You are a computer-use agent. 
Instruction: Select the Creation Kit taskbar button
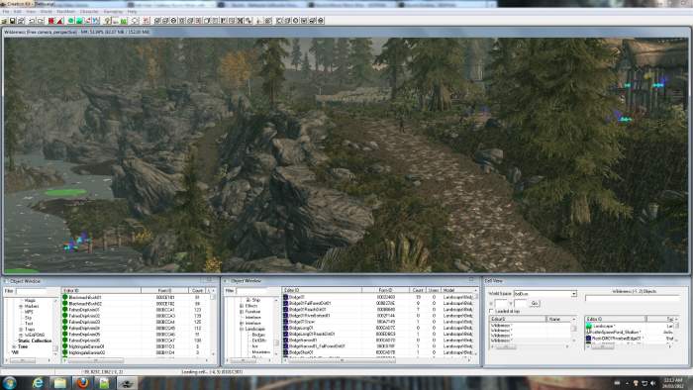point(127,382)
